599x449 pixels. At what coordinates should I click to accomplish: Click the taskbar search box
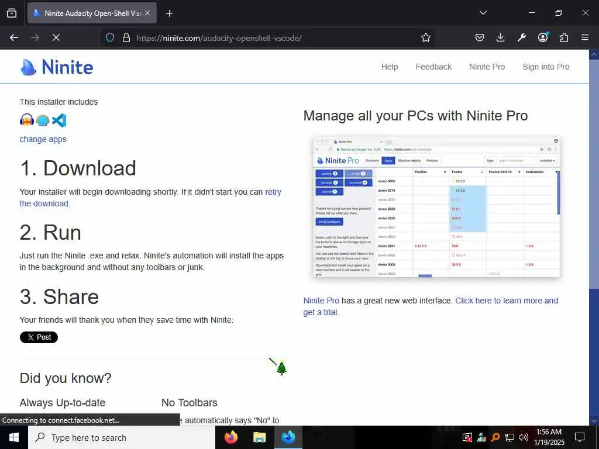122,437
